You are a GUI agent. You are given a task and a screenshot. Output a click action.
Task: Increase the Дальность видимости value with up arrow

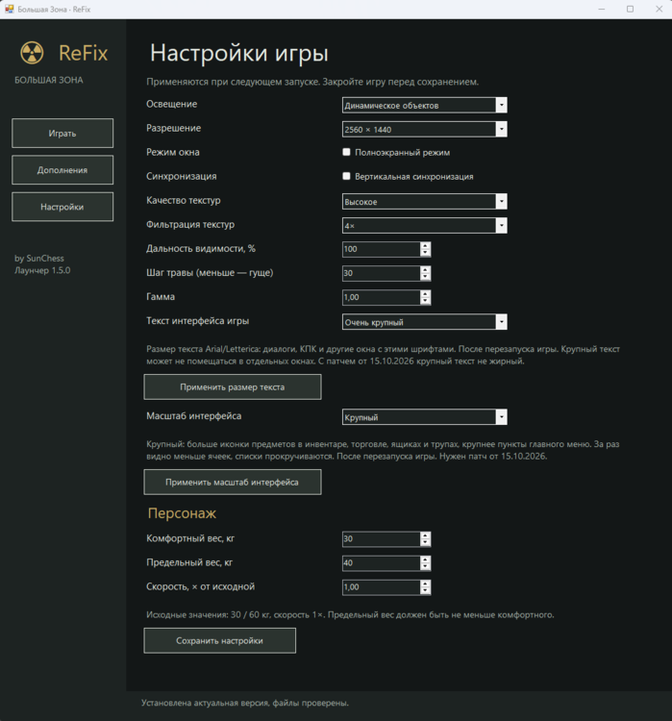pos(426,246)
